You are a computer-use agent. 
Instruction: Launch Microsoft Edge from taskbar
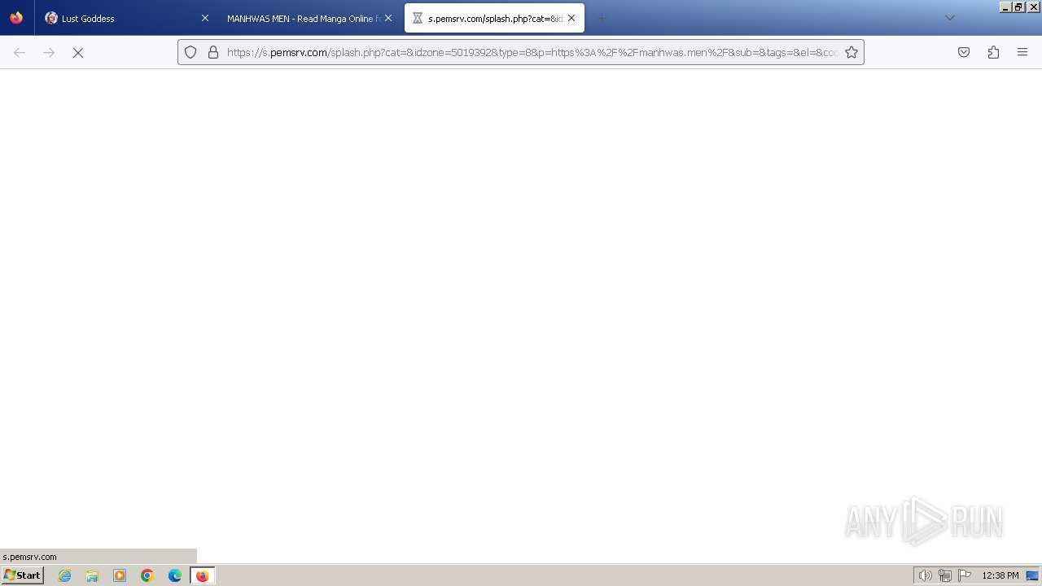(x=175, y=575)
